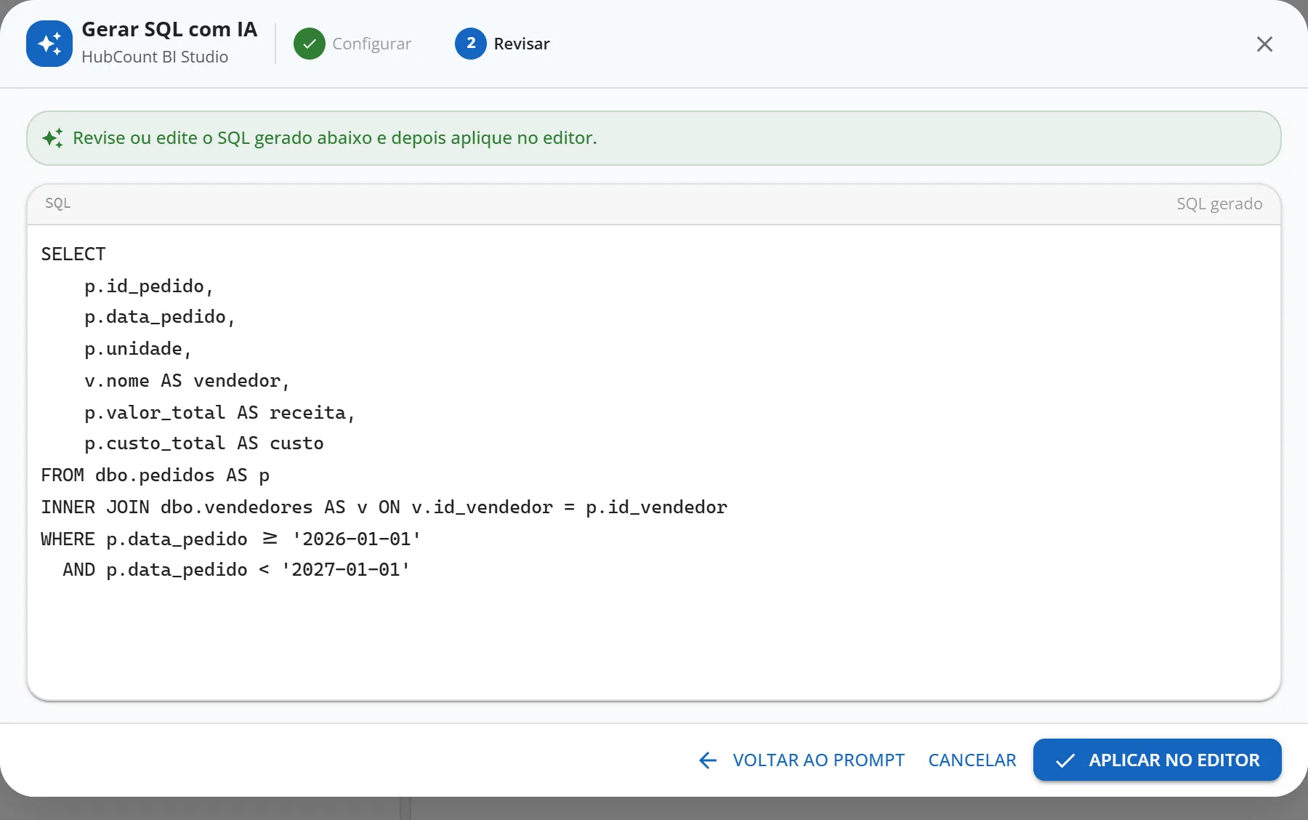
Task: Close the Gerar SQL com IA dialog
Action: click(x=1264, y=44)
